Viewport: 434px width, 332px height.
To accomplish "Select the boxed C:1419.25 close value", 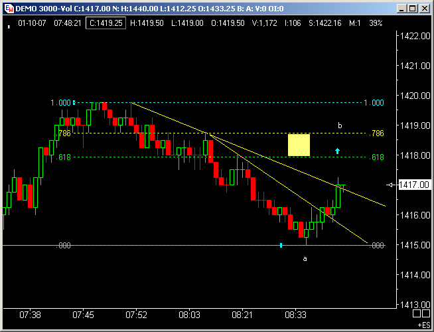I will pos(106,23).
